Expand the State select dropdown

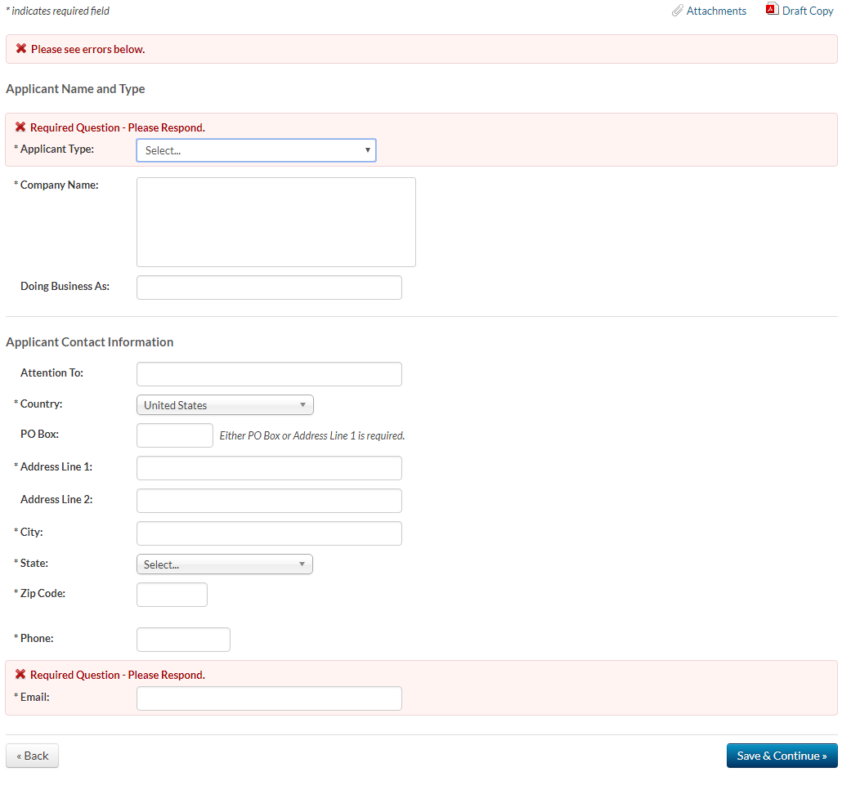tap(224, 564)
